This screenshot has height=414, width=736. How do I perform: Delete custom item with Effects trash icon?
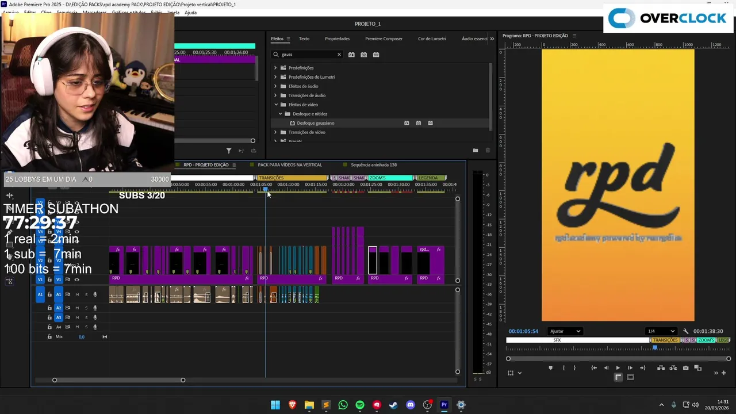488,150
